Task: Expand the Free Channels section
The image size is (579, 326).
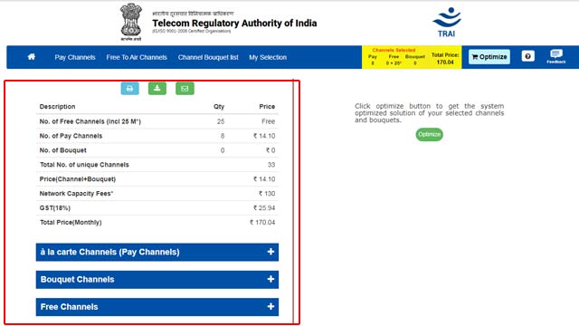Action: [x=157, y=307]
